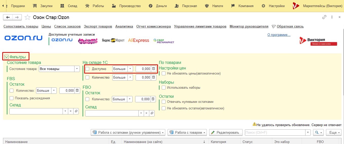Check Не обновлять цены(автоматически)
The height and width of the screenshot is (144, 344).
point(164,73)
